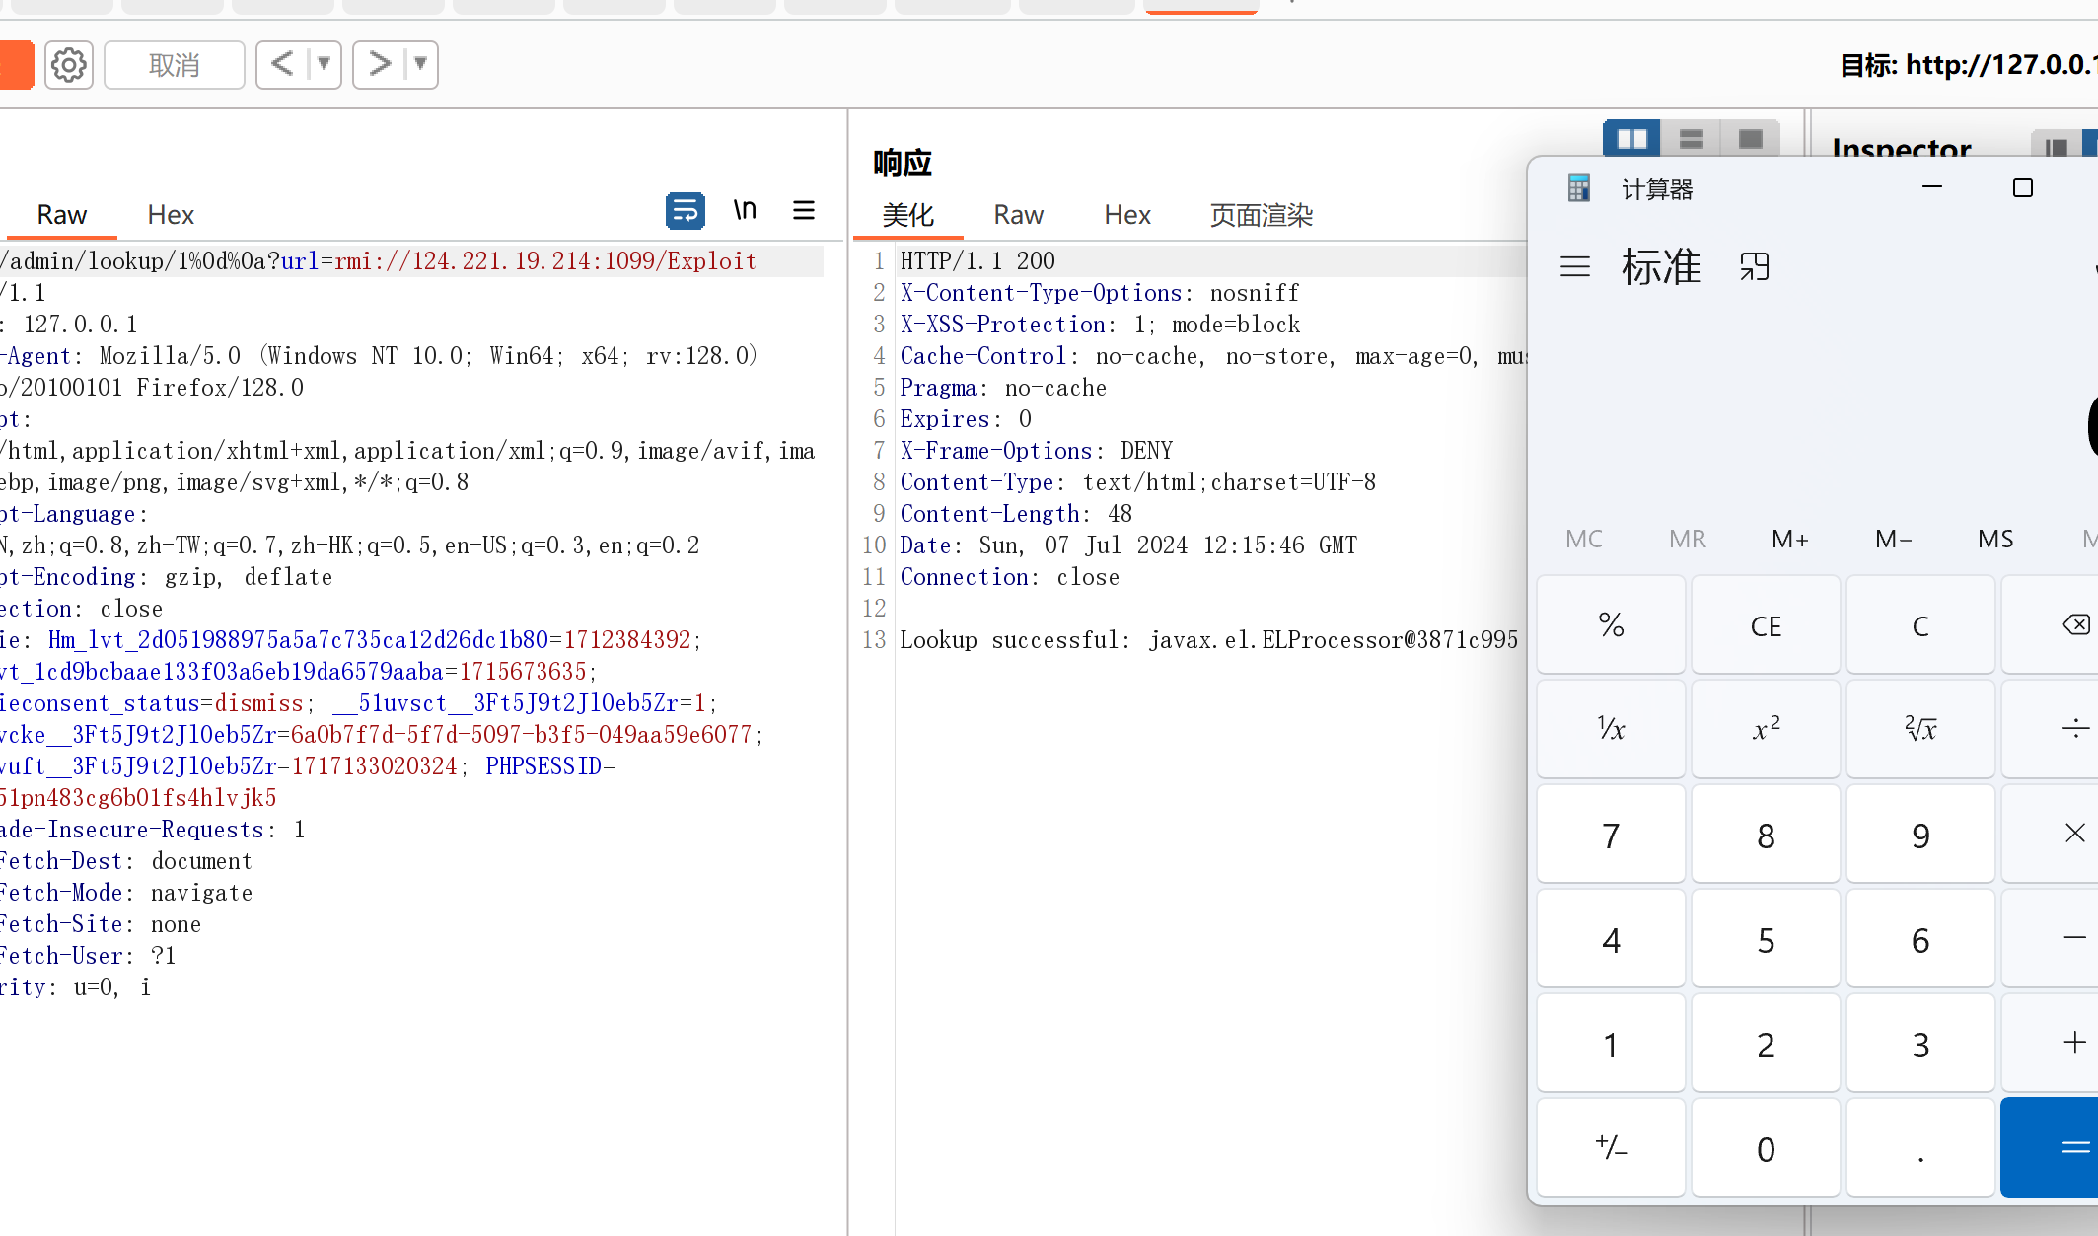The width and height of the screenshot is (2098, 1236).
Task: Go to next request with forward arrow
Action: [379, 65]
